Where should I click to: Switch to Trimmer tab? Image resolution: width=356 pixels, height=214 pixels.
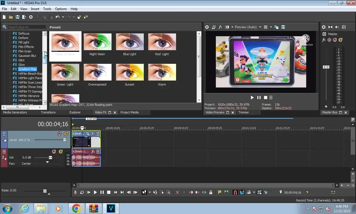244,112
